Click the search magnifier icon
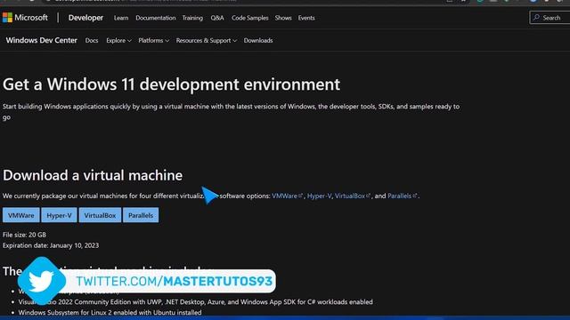Viewport: 570px width, 320px height. pyautogui.click(x=536, y=18)
